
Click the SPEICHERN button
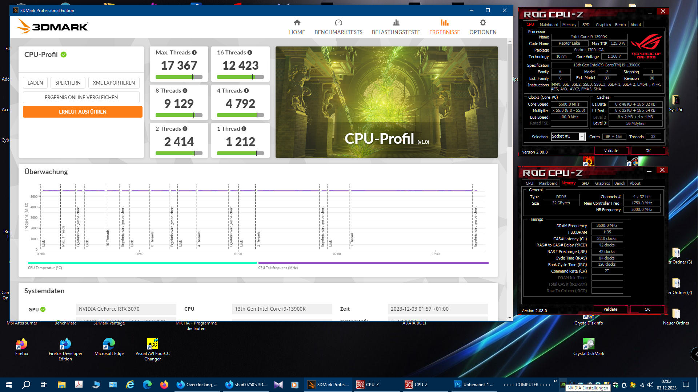[68, 83]
